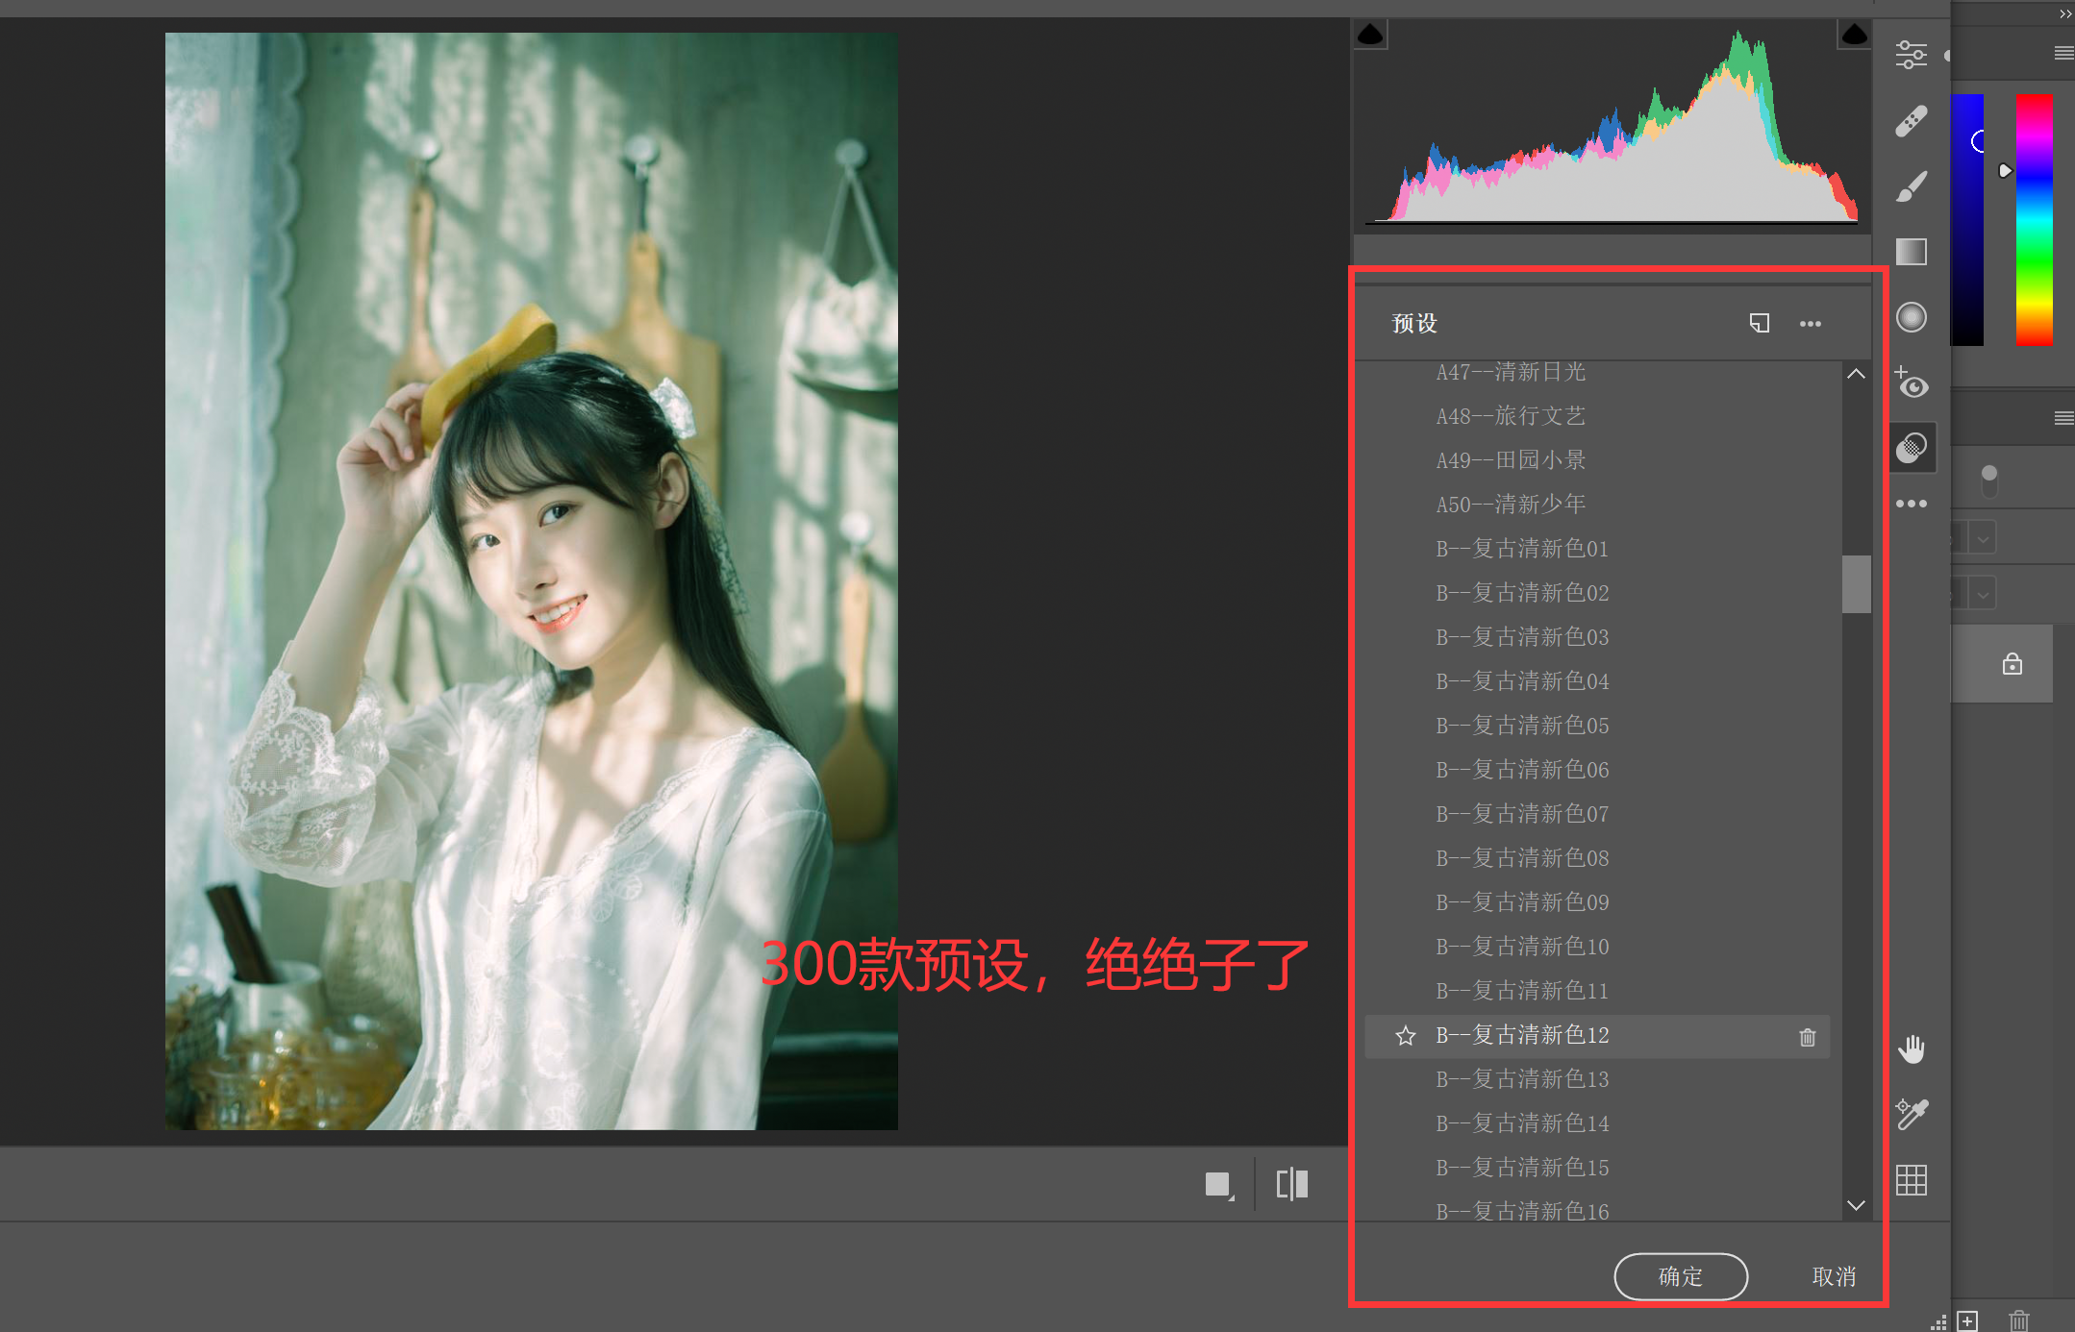Select the Adjustment Brush tool
Viewport: 2075px width, 1332px height.
point(1911,186)
